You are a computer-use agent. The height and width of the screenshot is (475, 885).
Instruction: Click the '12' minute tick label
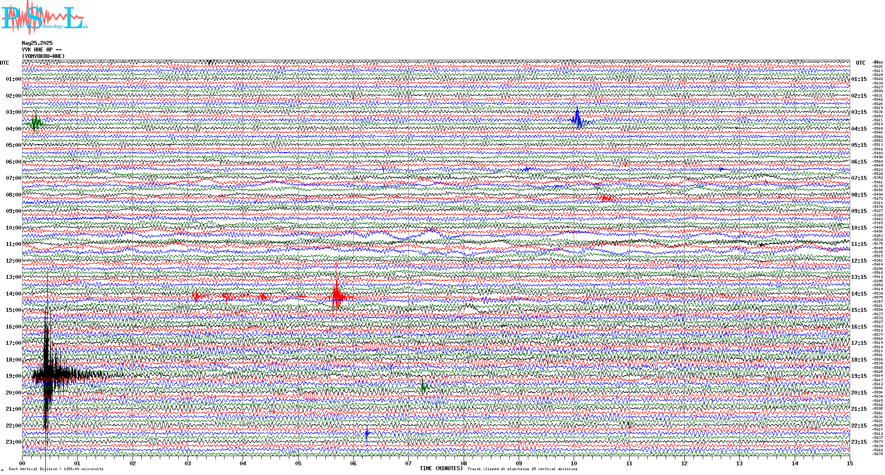pyautogui.click(x=684, y=463)
